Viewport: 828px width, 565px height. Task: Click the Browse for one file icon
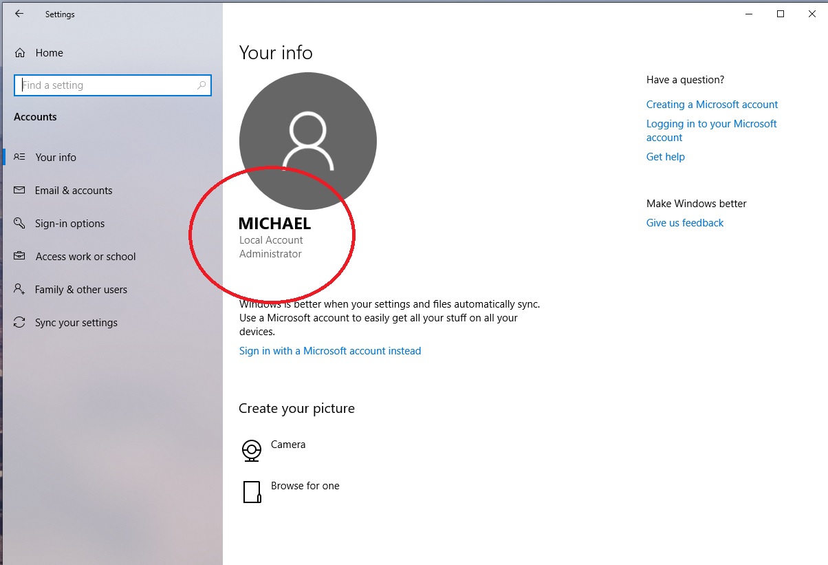[x=252, y=492]
